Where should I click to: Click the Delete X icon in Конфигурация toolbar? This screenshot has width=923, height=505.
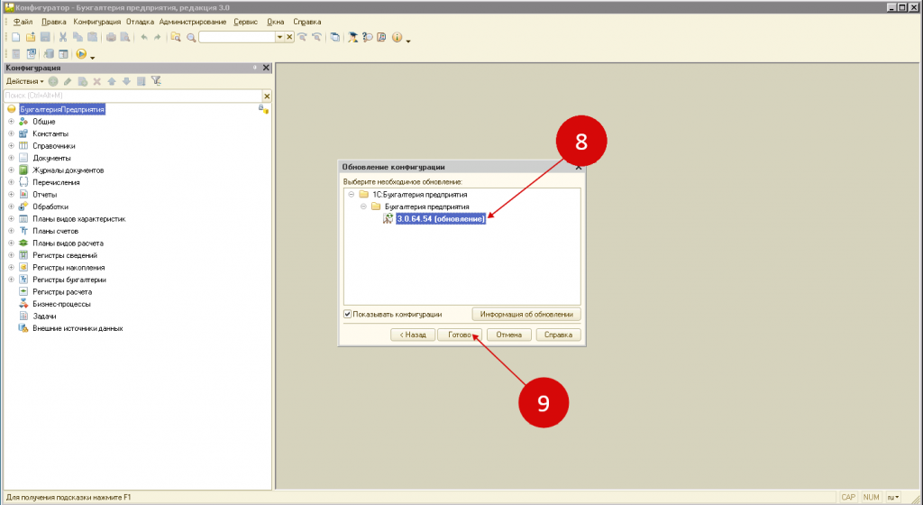97,81
